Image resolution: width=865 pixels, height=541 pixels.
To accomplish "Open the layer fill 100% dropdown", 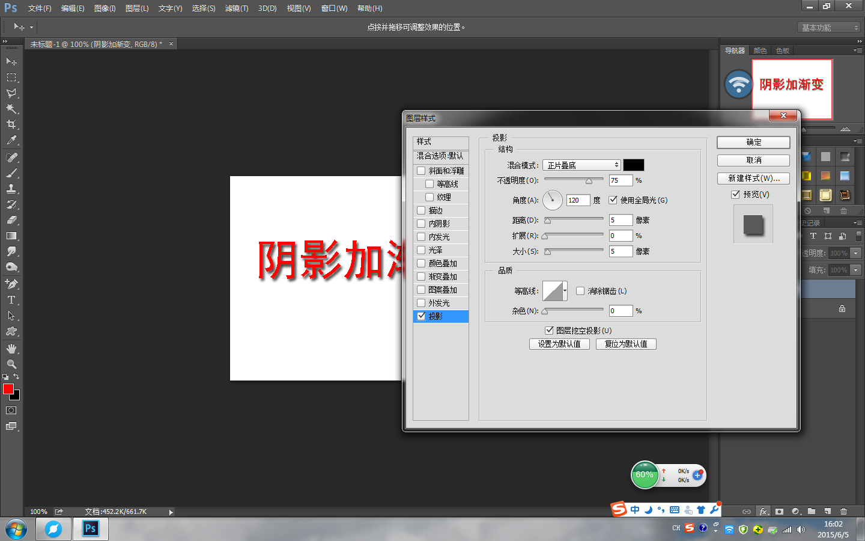I will coord(856,270).
